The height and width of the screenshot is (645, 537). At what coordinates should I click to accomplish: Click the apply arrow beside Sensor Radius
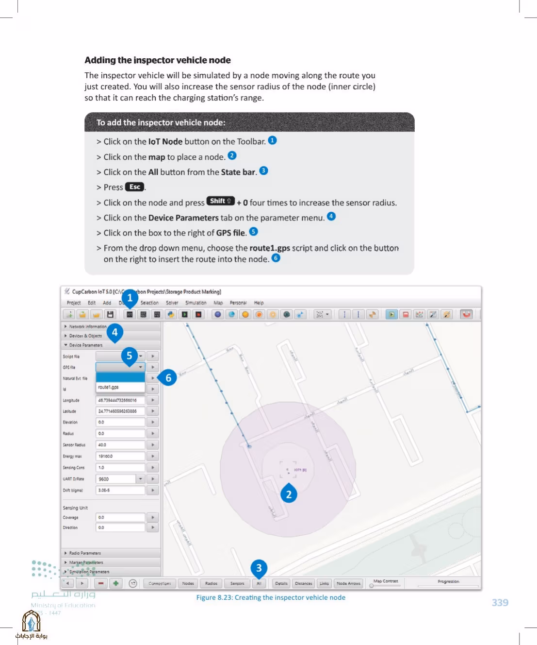click(153, 444)
